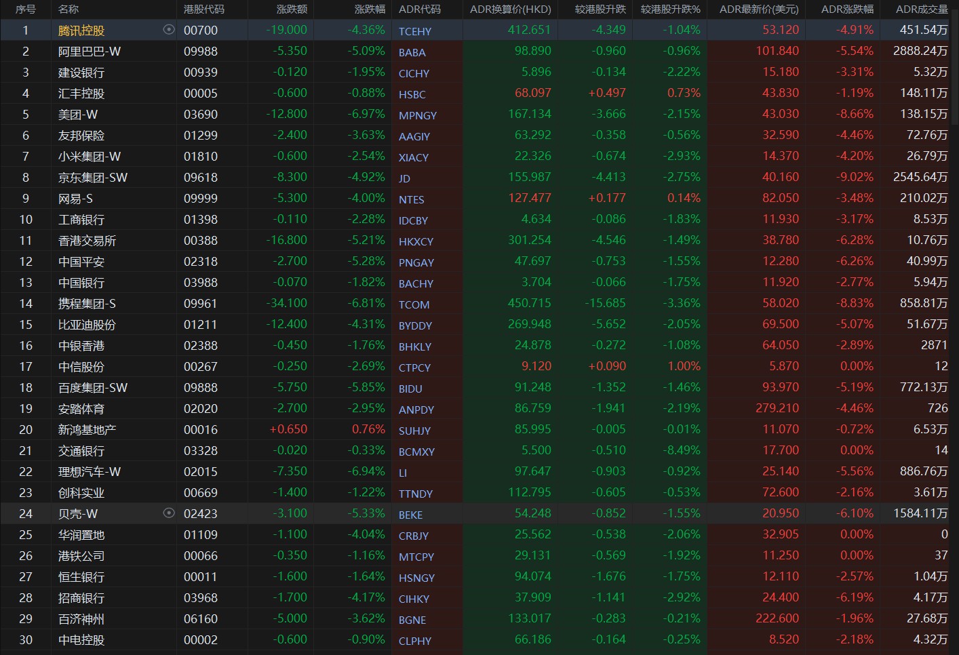Sort by the ADR成交量 column header
The width and height of the screenshot is (959, 655).
[x=921, y=9]
